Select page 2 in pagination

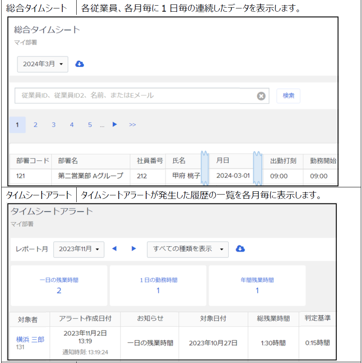35,125
